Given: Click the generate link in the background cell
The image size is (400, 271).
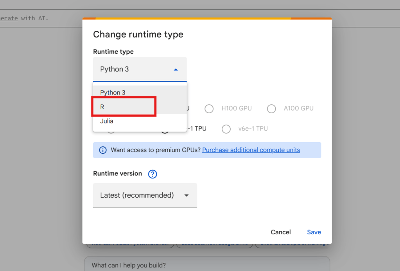Looking at the screenshot, I should coord(9,18).
